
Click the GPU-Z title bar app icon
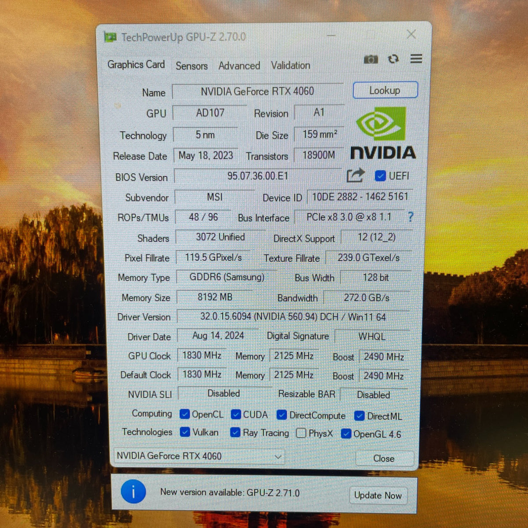(x=110, y=37)
